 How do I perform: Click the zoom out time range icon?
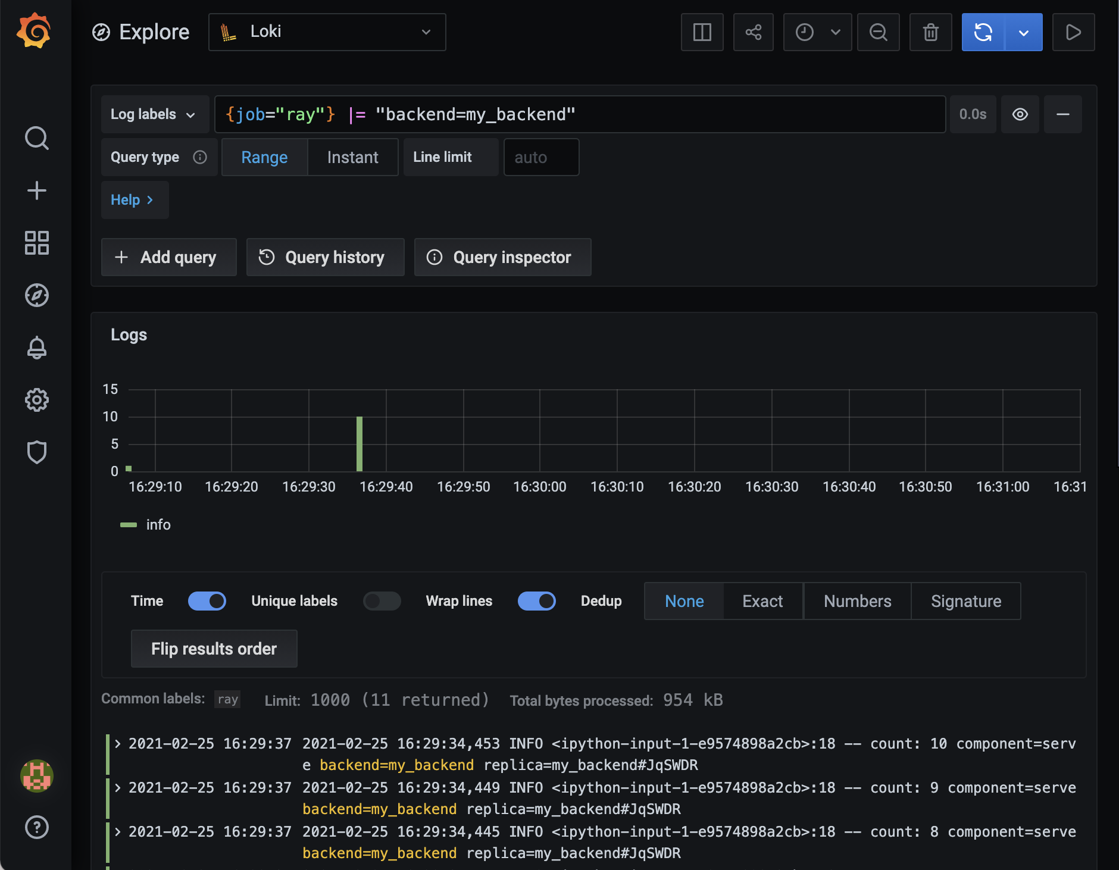tap(879, 32)
